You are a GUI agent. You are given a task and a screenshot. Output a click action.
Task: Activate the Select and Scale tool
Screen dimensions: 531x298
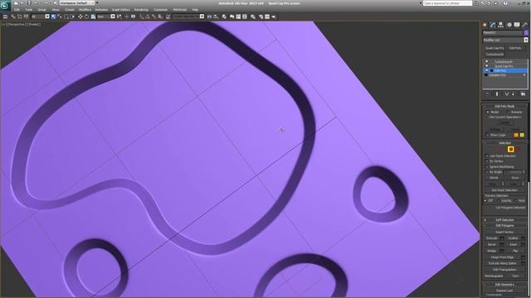(93, 17)
